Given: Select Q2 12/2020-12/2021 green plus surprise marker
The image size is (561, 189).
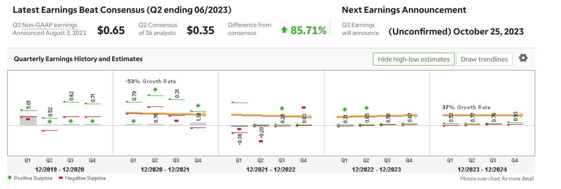Looking at the screenshot, I should click(x=155, y=89).
